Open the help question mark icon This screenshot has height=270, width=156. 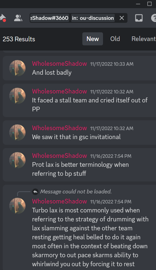click(x=154, y=18)
